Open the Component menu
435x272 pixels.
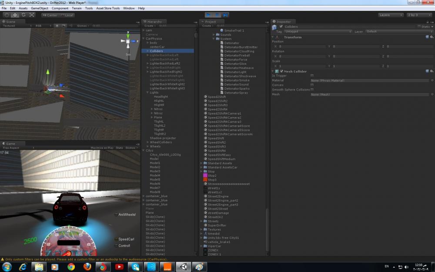pyautogui.click(x=60, y=8)
